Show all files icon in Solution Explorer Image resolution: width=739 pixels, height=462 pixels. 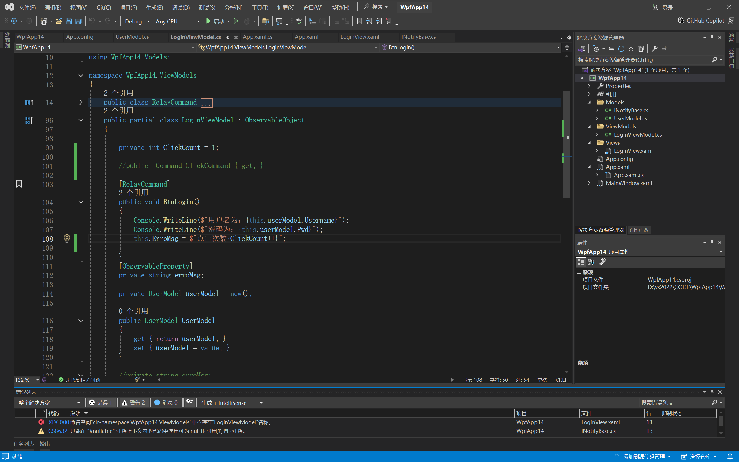click(x=641, y=49)
